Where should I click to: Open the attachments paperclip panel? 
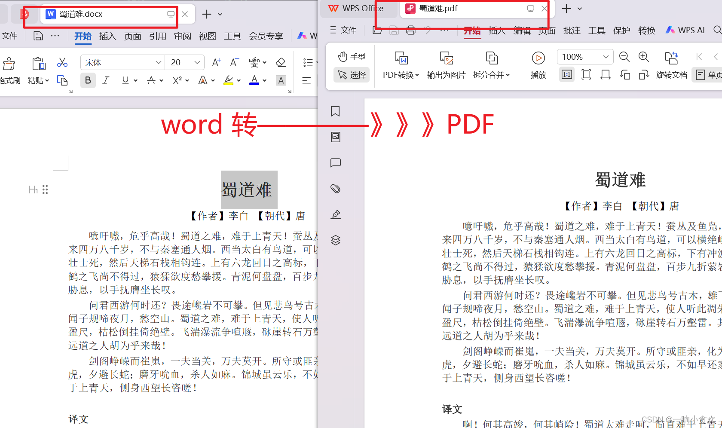336,189
